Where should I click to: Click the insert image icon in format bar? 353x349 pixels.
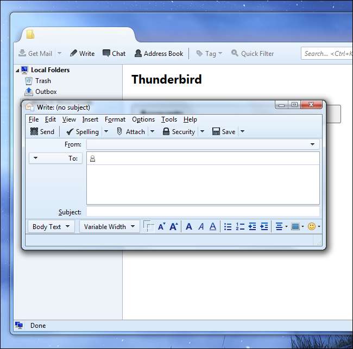[x=295, y=226]
